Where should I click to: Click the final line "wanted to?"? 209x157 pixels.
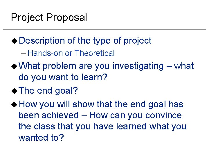41,138
